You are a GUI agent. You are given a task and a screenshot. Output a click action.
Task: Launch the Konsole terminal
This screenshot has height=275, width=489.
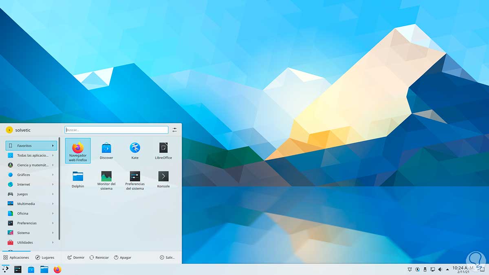pyautogui.click(x=163, y=179)
